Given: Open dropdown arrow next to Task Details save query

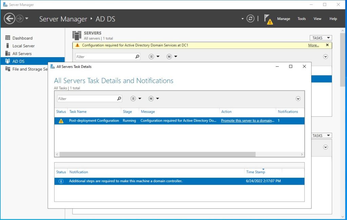Looking at the screenshot, I should (158, 98).
